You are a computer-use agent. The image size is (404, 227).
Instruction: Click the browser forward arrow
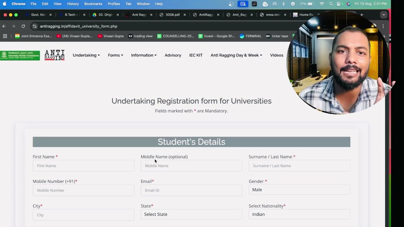point(14,26)
